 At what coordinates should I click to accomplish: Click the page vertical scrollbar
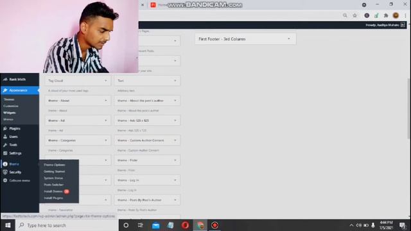click(x=409, y=108)
